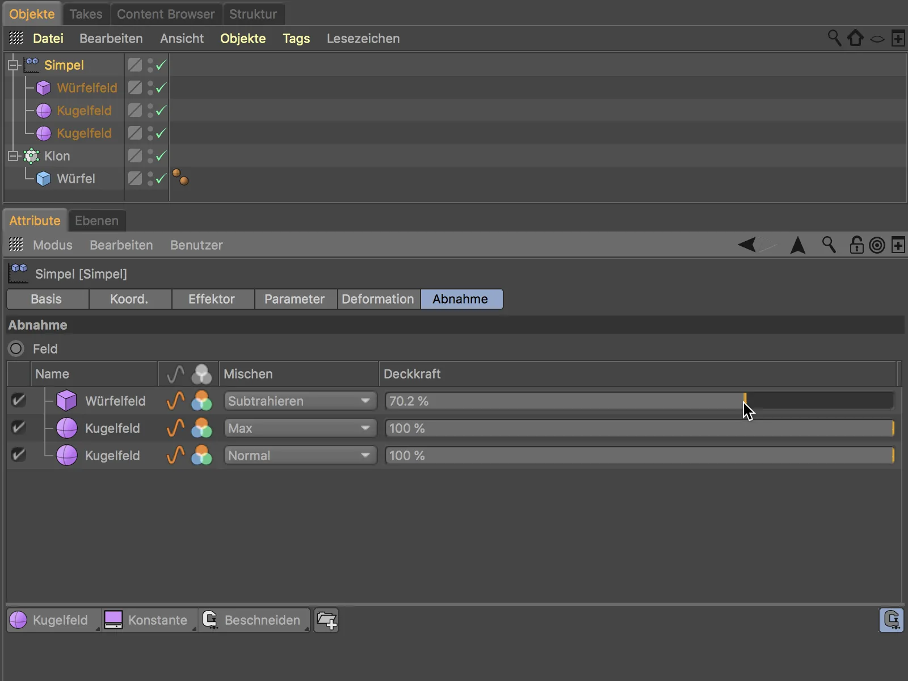Toggle the enable checkmark of Simpel object
The width and height of the screenshot is (908, 681).
pos(161,65)
